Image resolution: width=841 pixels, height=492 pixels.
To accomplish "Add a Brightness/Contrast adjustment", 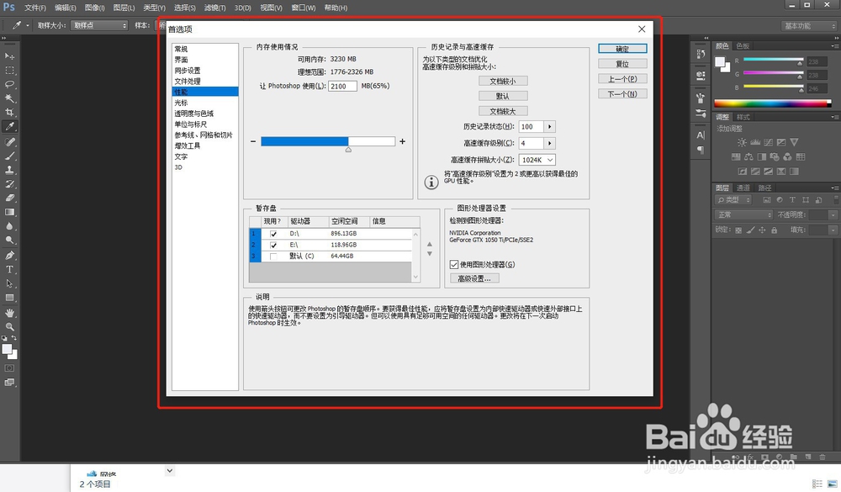I will pos(742,142).
